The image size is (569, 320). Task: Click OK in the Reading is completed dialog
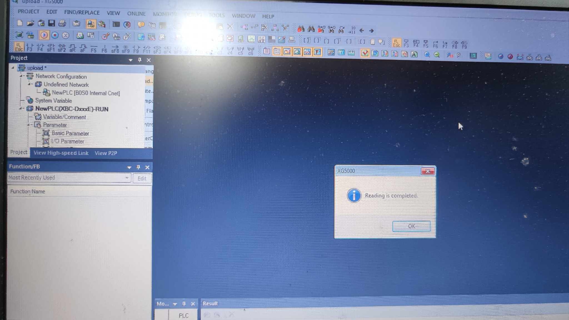click(411, 226)
